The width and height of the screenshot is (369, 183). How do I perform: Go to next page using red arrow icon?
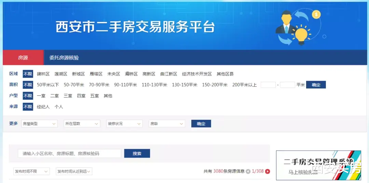267,171
